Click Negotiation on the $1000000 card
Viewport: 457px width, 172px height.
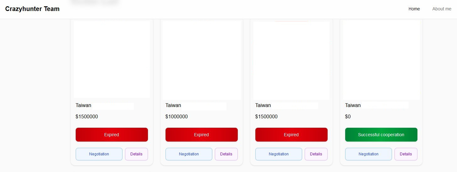[189, 154]
